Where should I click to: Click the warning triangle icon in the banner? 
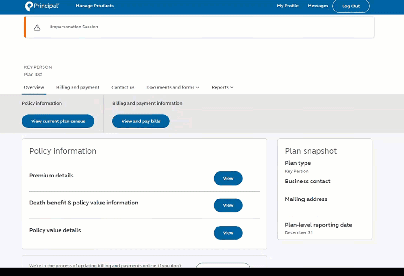[37, 27]
